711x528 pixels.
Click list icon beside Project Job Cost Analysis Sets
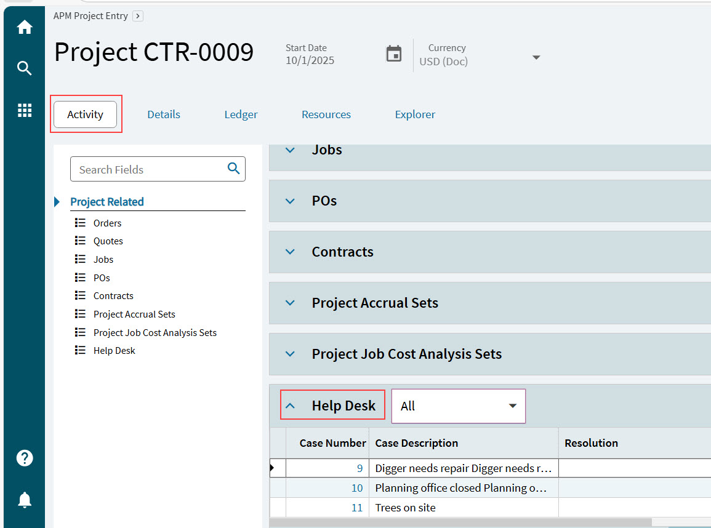coord(80,332)
